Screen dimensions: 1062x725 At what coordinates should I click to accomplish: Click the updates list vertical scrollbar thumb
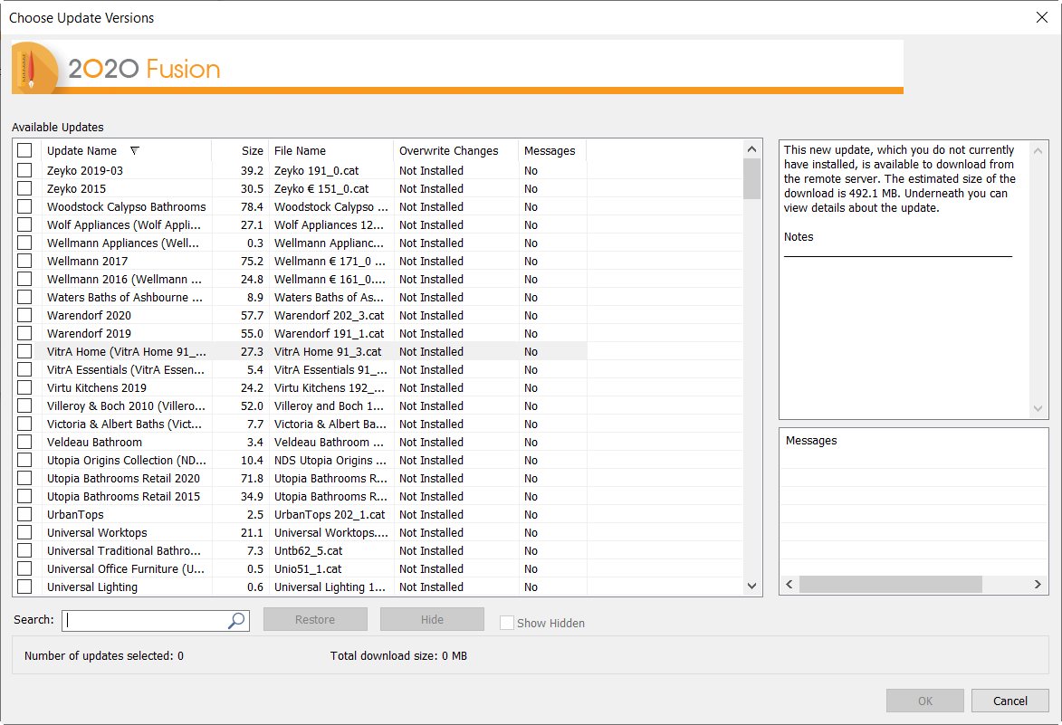point(751,178)
